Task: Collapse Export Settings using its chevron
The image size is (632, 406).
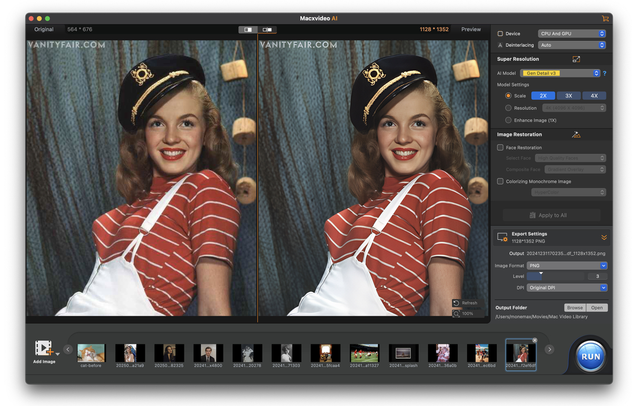Action: tap(604, 237)
